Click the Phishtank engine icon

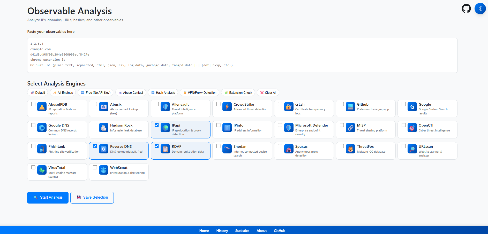[42, 149]
